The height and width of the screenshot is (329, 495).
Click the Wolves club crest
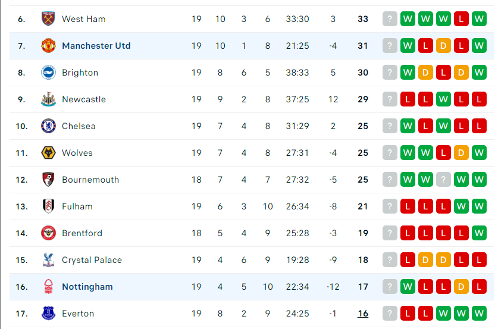coord(48,153)
